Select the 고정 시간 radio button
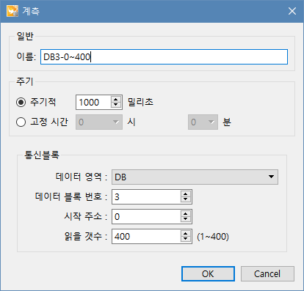 point(21,122)
